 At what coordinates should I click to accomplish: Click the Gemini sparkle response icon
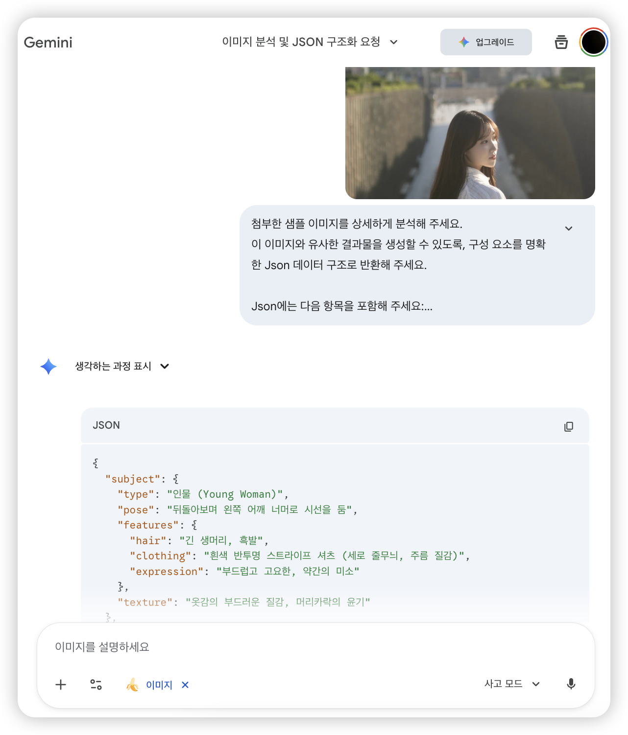(x=48, y=367)
